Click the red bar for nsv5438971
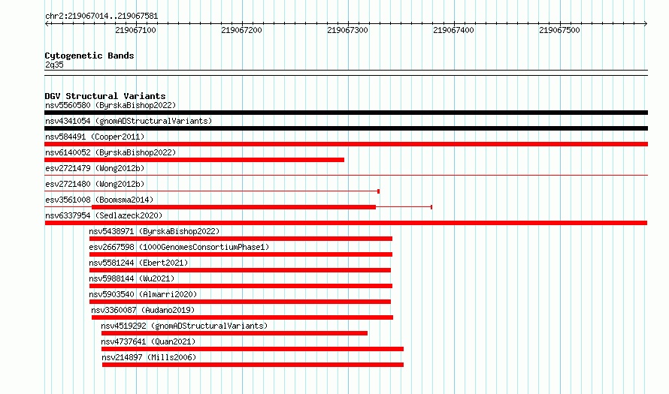This screenshot has width=669, height=394. 241,239
